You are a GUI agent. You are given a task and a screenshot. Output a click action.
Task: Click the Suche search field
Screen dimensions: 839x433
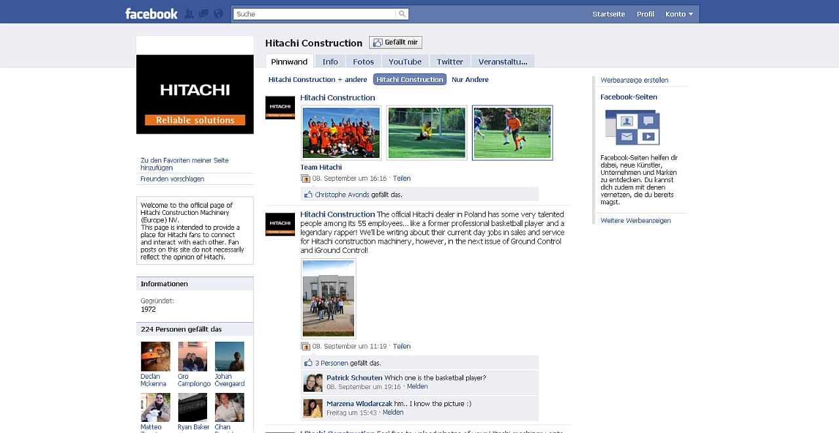pyautogui.click(x=315, y=14)
